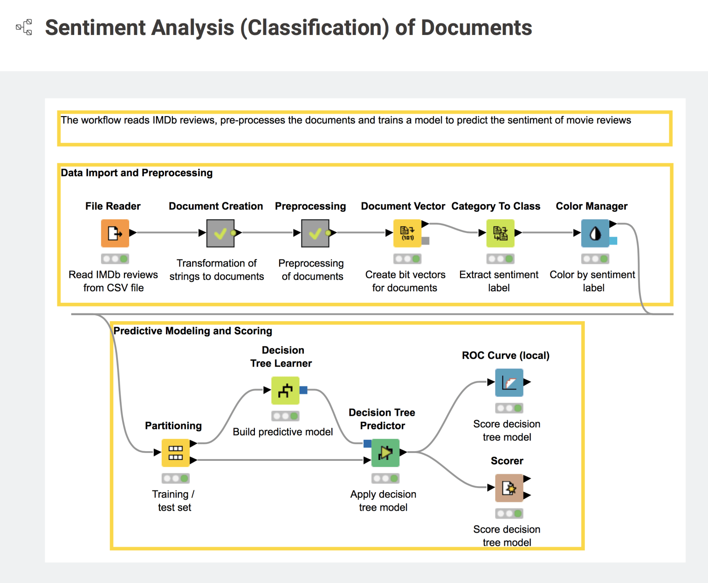Viewport: 708px width, 583px height.
Task: Click the caption under the ROC Curve node
Action: pos(507,430)
